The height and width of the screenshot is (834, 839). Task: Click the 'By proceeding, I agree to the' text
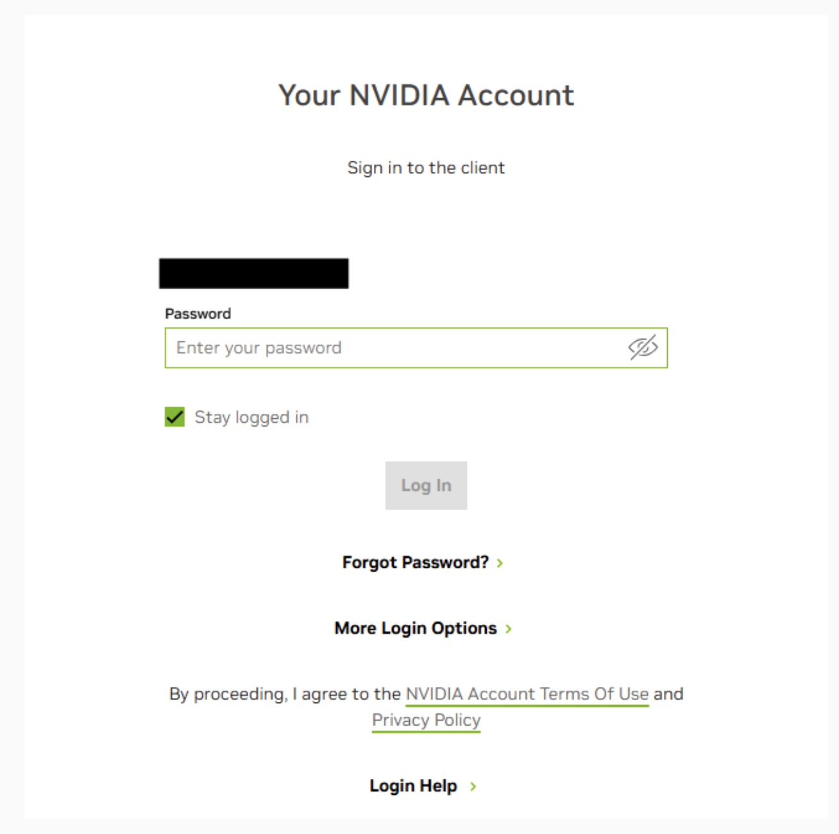285,694
